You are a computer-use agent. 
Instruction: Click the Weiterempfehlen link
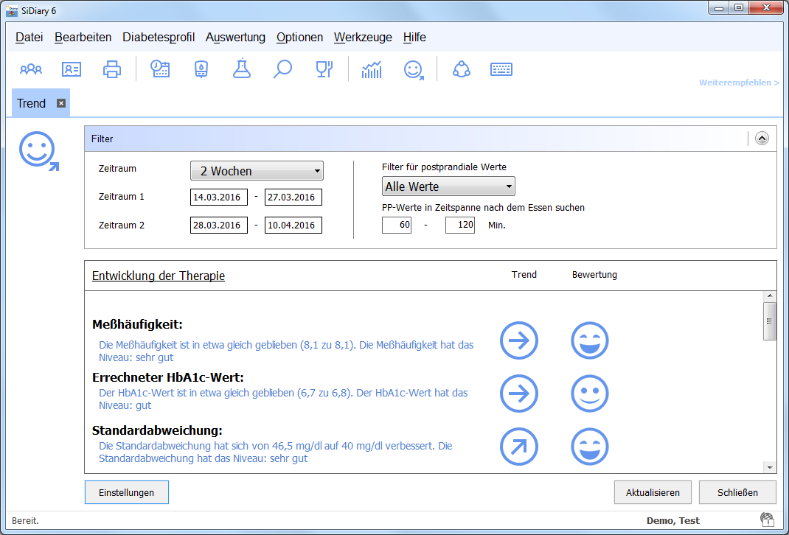click(x=738, y=83)
